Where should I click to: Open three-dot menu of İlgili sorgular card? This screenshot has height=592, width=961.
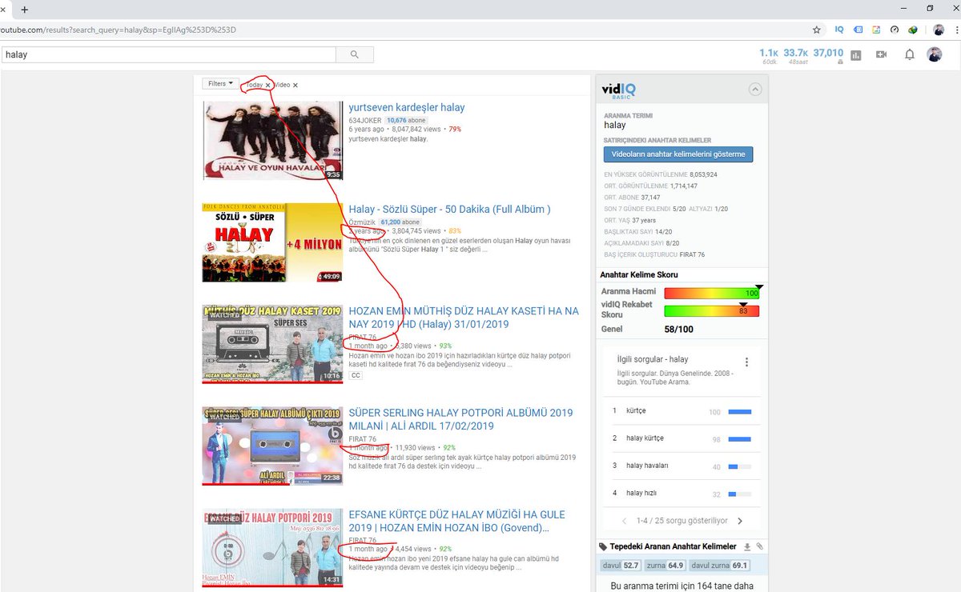746,362
